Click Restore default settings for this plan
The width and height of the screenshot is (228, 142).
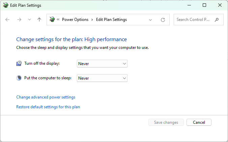click(48, 107)
